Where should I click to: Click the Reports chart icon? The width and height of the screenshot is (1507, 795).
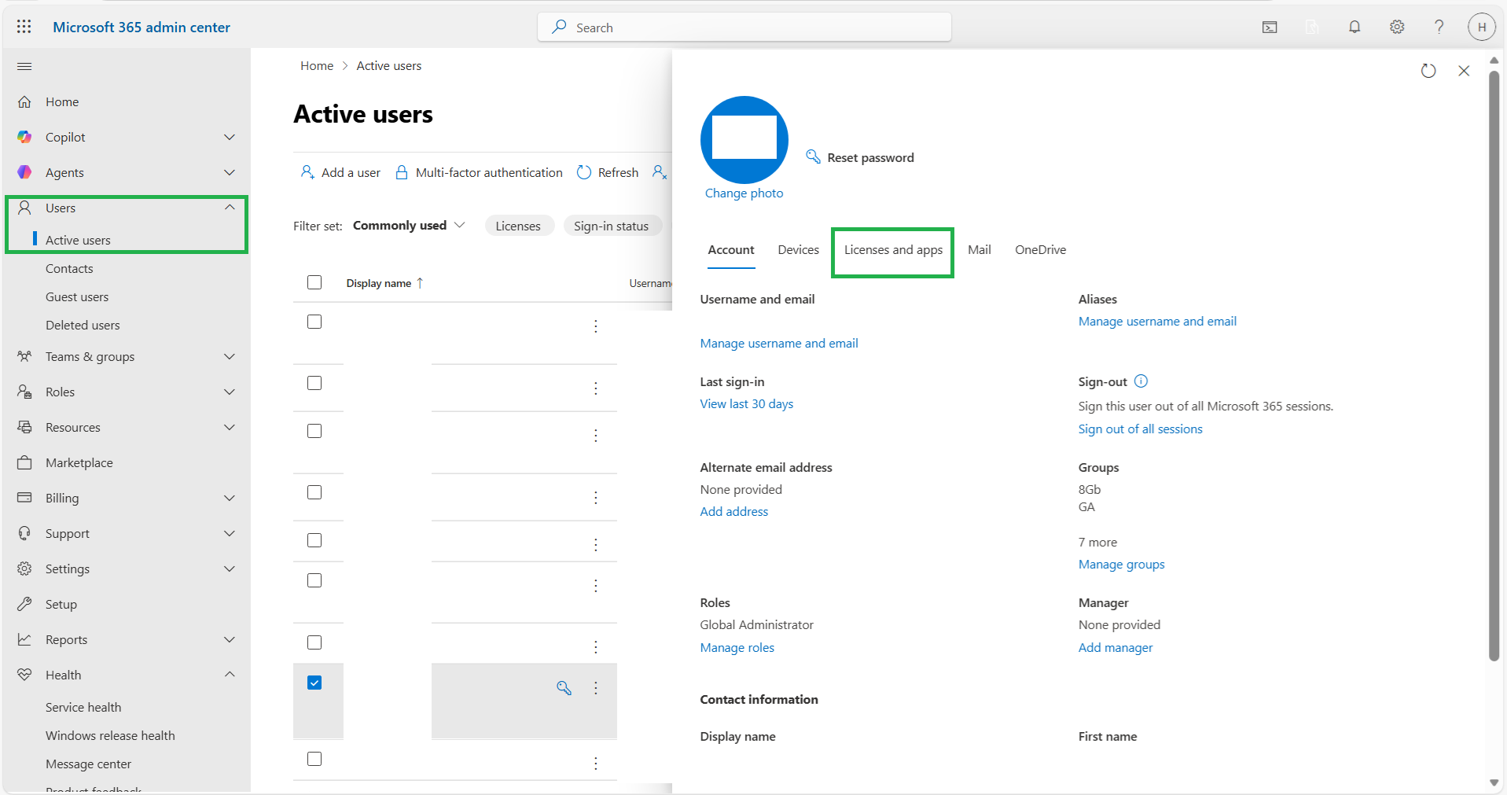24,639
